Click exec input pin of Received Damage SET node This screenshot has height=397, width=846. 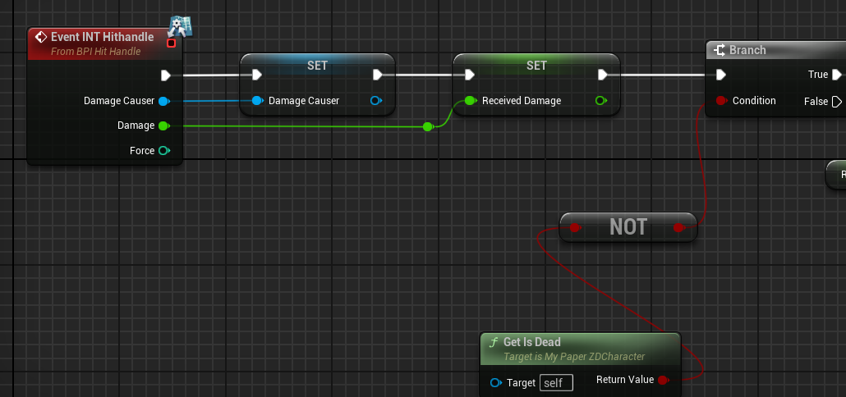click(x=469, y=75)
